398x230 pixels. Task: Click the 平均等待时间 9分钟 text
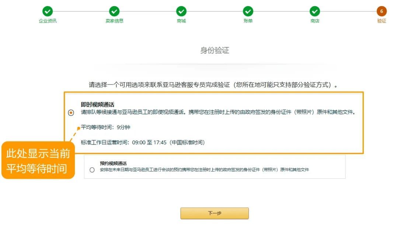[106, 128]
